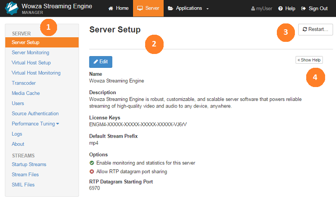
Task: Open Stream Files
Action: click(x=25, y=174)
